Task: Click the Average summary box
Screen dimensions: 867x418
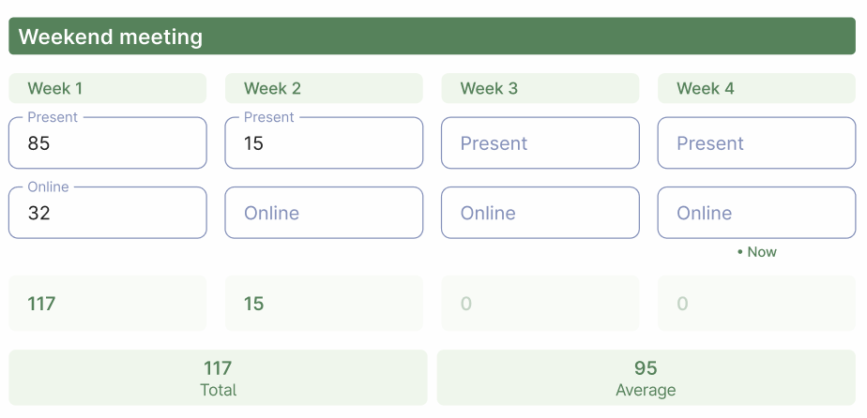Action: pyautogui.click(x=646, y=378)
